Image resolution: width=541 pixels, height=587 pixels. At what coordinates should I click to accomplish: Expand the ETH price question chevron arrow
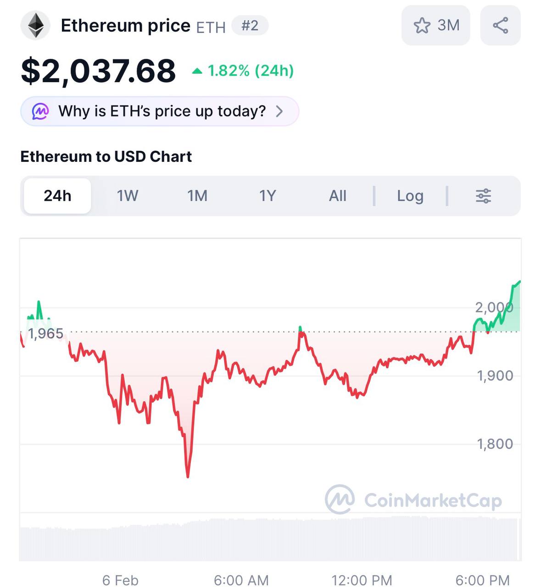pos(279,111)
